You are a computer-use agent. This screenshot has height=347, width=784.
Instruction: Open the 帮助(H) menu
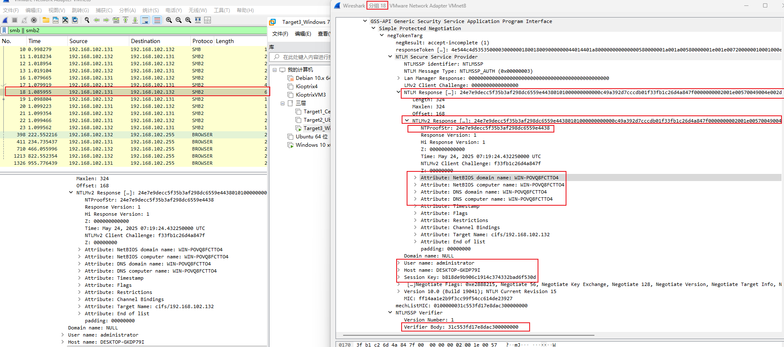click(x=245, y=10)
